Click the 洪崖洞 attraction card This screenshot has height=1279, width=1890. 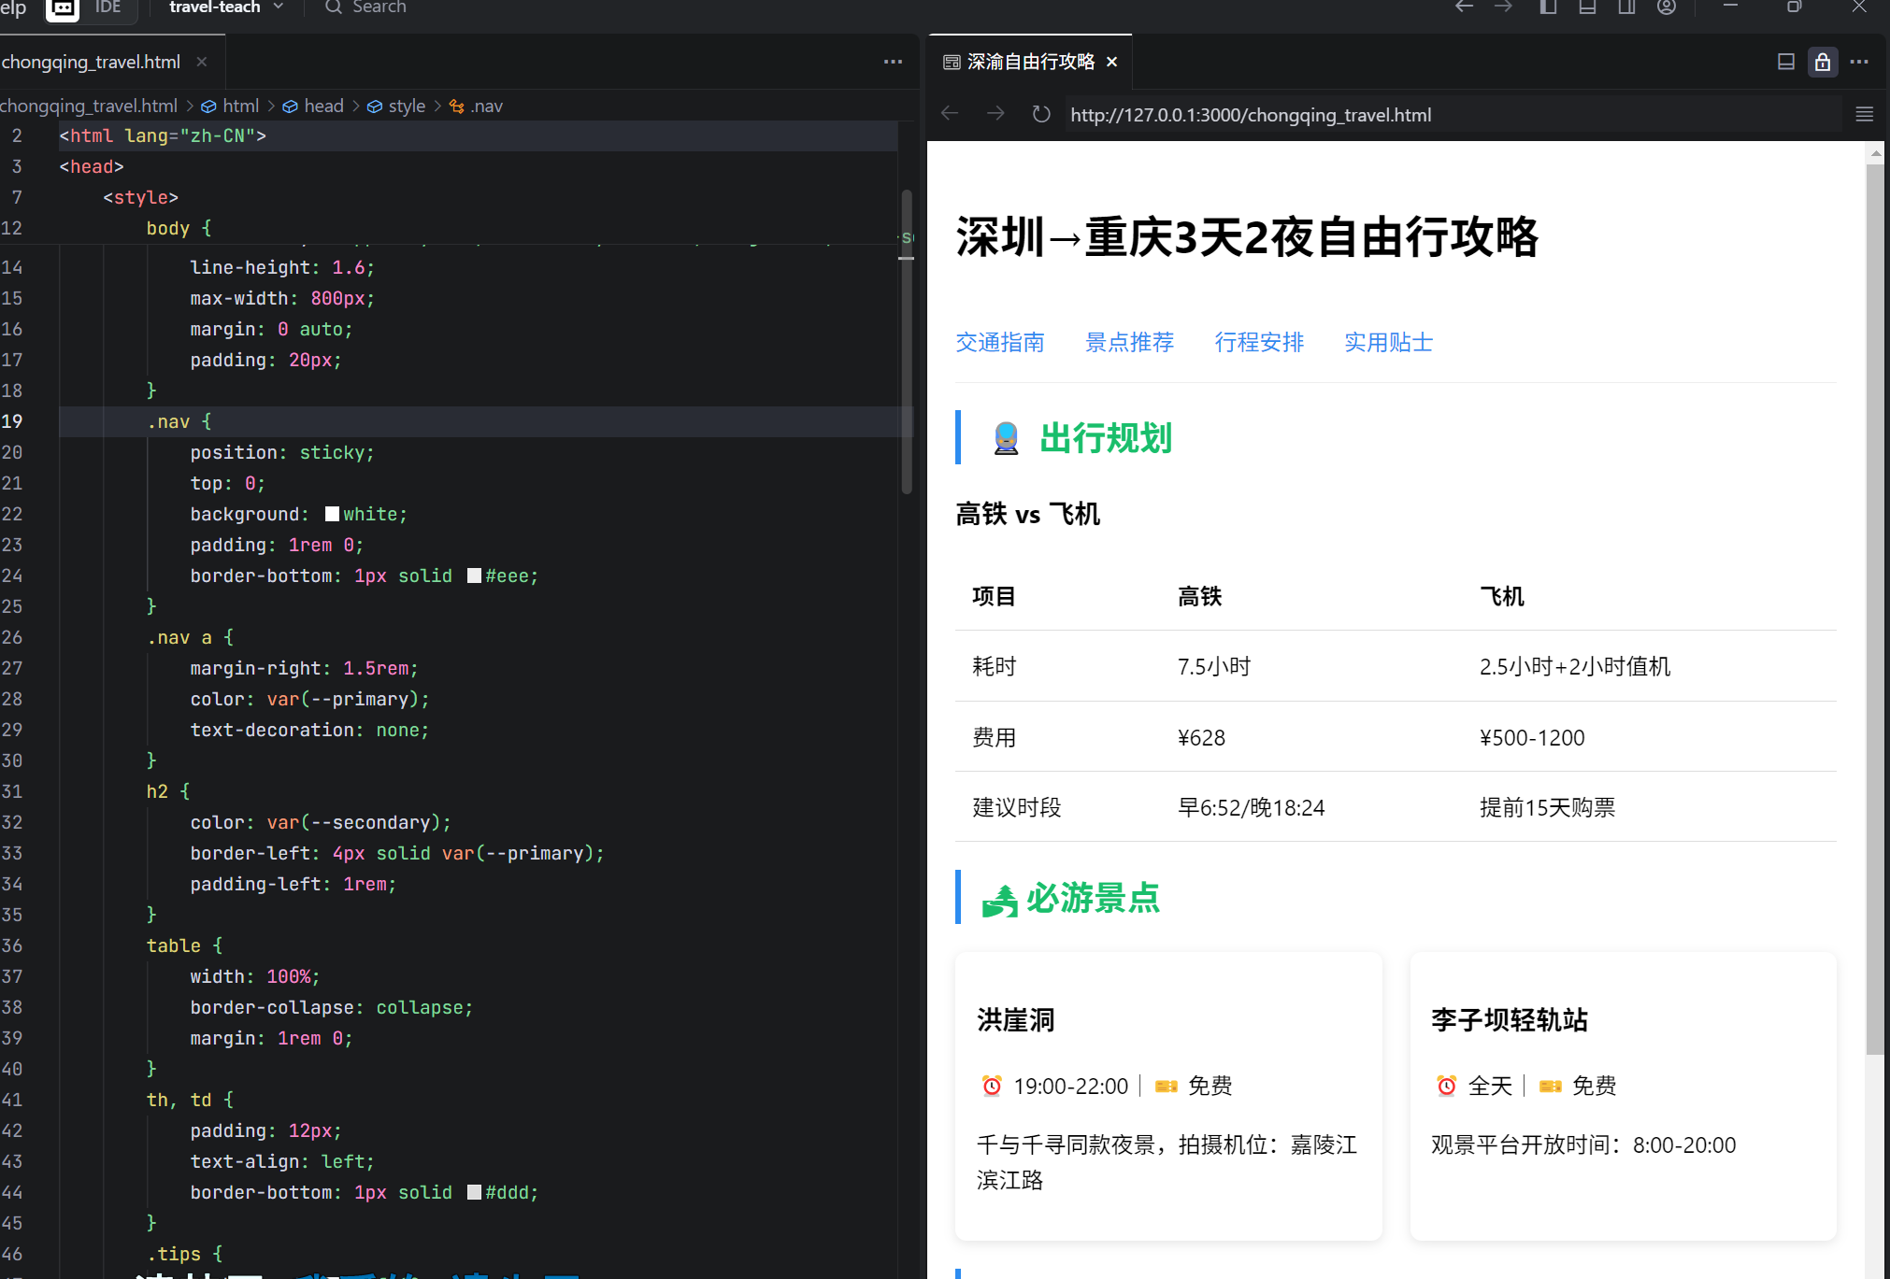[x=1168, y=1096]
